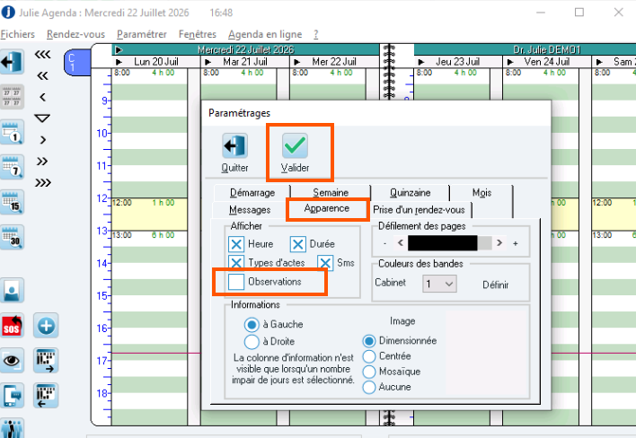Switch to the Démarrage tab

tap(252, 192)
